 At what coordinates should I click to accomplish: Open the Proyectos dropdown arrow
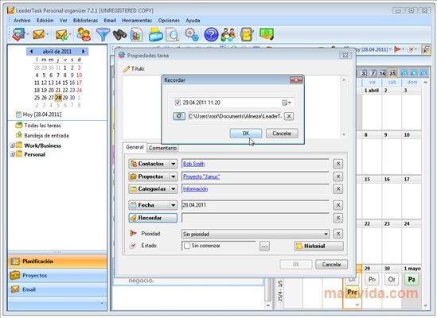tap(173, 176)
